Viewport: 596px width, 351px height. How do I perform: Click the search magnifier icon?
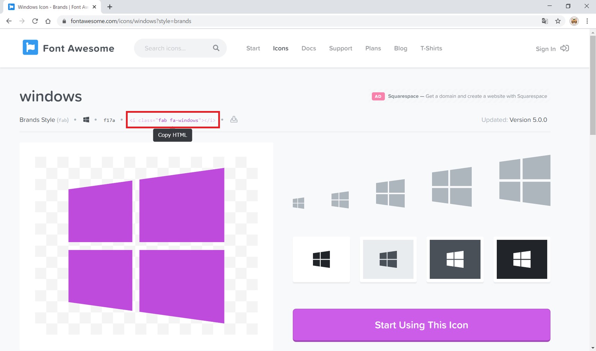tap(216, 48)
